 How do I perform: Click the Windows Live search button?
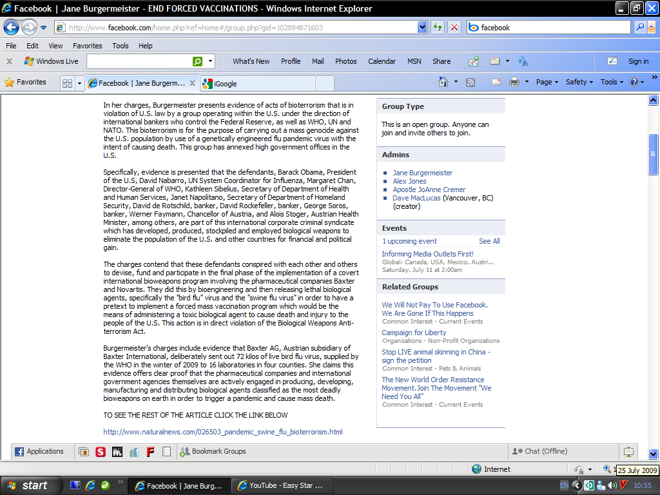point(198,61)
